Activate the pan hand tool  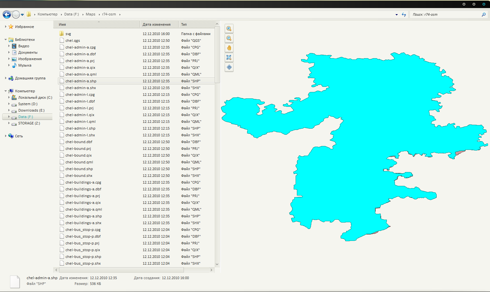[x=229, y=48]
